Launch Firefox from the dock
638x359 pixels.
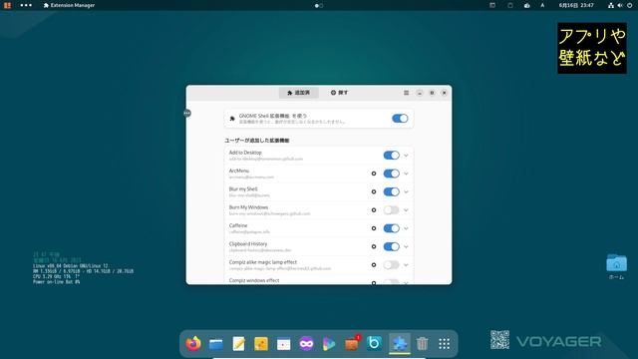[193, 343]
